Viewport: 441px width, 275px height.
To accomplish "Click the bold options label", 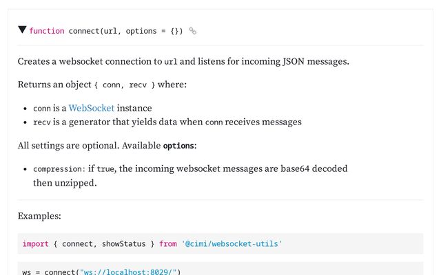I will pyautogui.click(x=178, y=146).
